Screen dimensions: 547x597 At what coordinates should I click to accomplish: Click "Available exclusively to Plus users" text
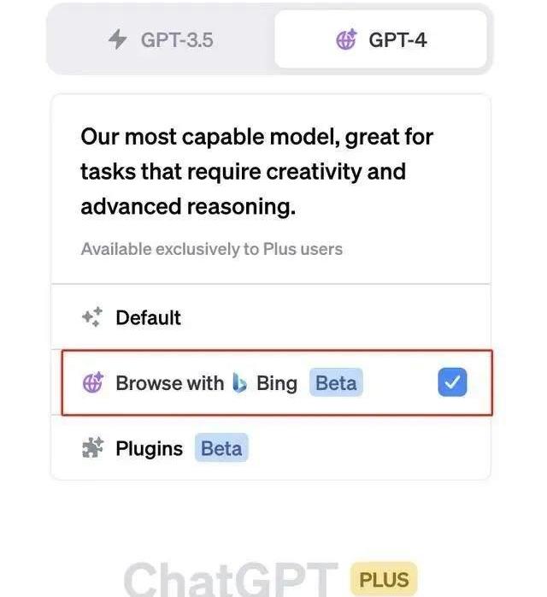[x=211, y=249]
